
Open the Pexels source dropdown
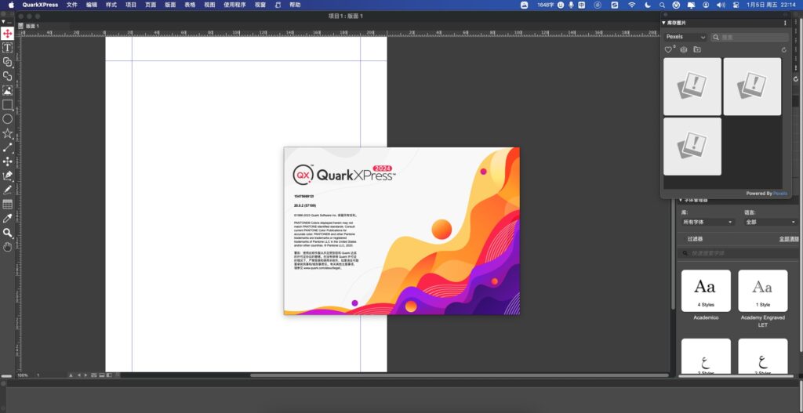pos(685,38)
